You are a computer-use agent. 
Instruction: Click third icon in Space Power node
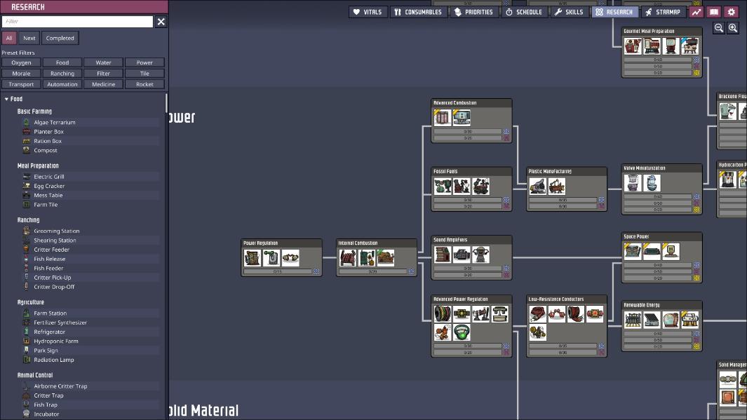tap(671, 251)
